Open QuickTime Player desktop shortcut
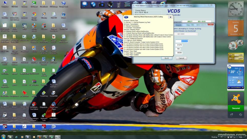247x139 pixels. pyautogui.click(x=54, y=106)
